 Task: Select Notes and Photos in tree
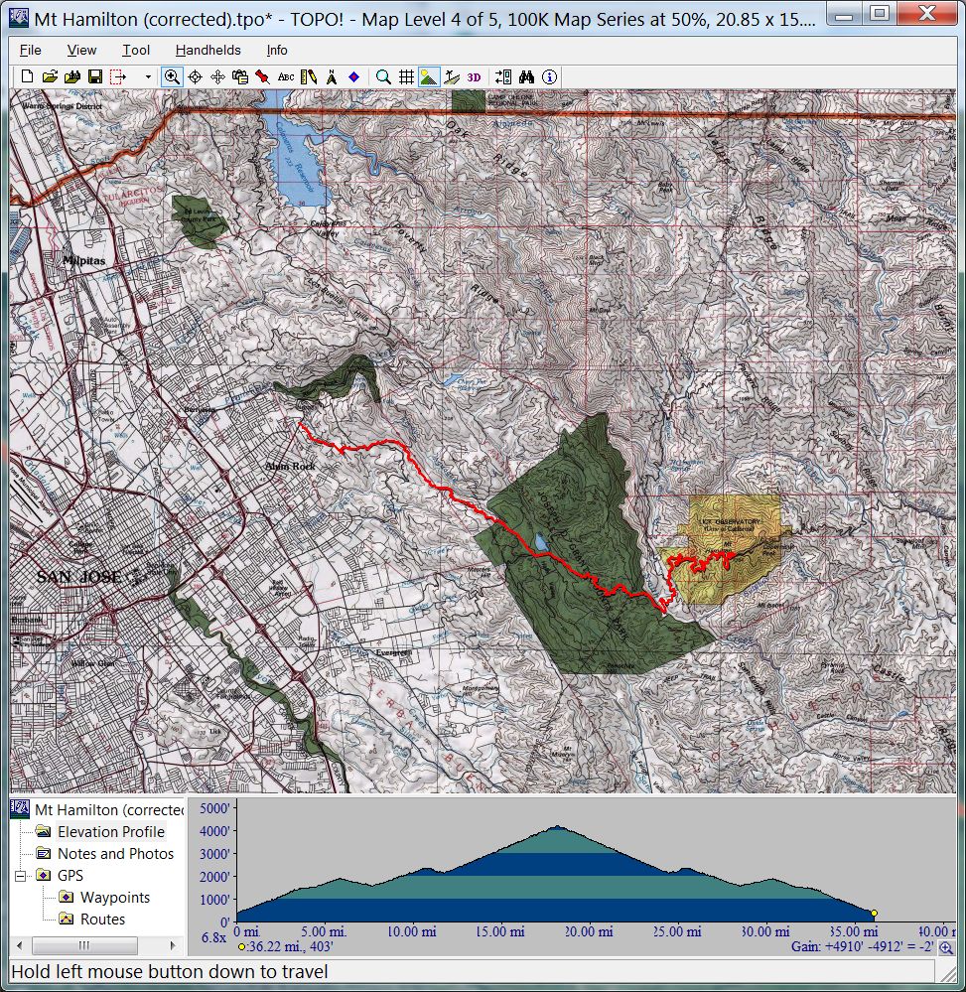coord(115,854)
